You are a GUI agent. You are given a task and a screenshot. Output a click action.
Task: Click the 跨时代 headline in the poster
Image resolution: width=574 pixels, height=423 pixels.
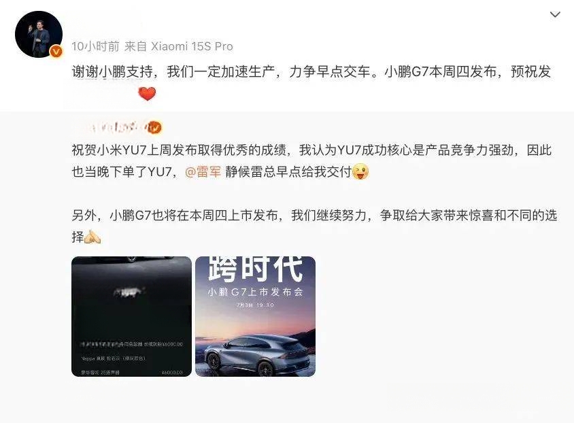click(256, 269)
